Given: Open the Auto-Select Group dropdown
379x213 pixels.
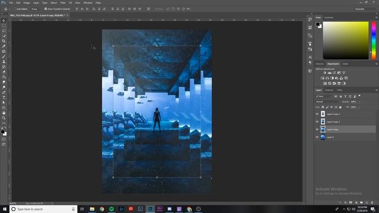Looking at the screenshot, I should 36,9.
